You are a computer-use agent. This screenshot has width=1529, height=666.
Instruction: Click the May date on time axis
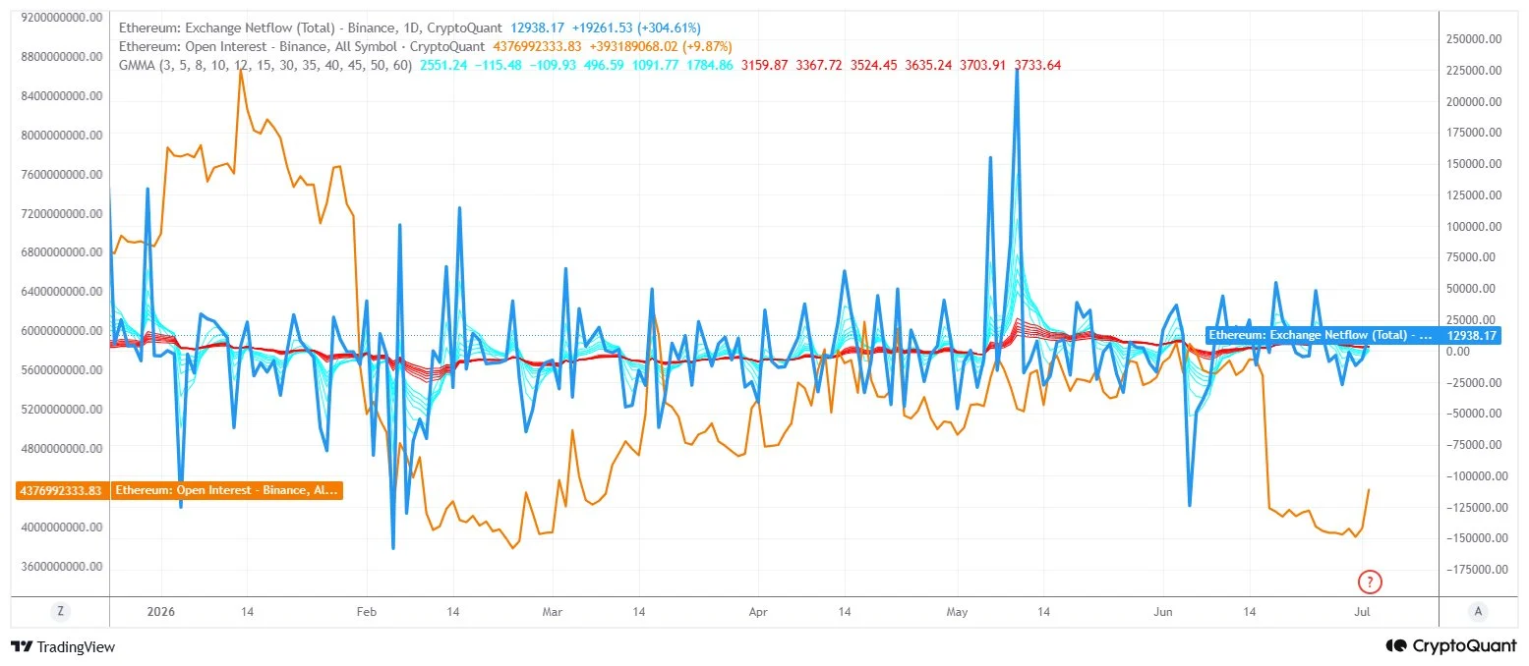pos(957,612)
